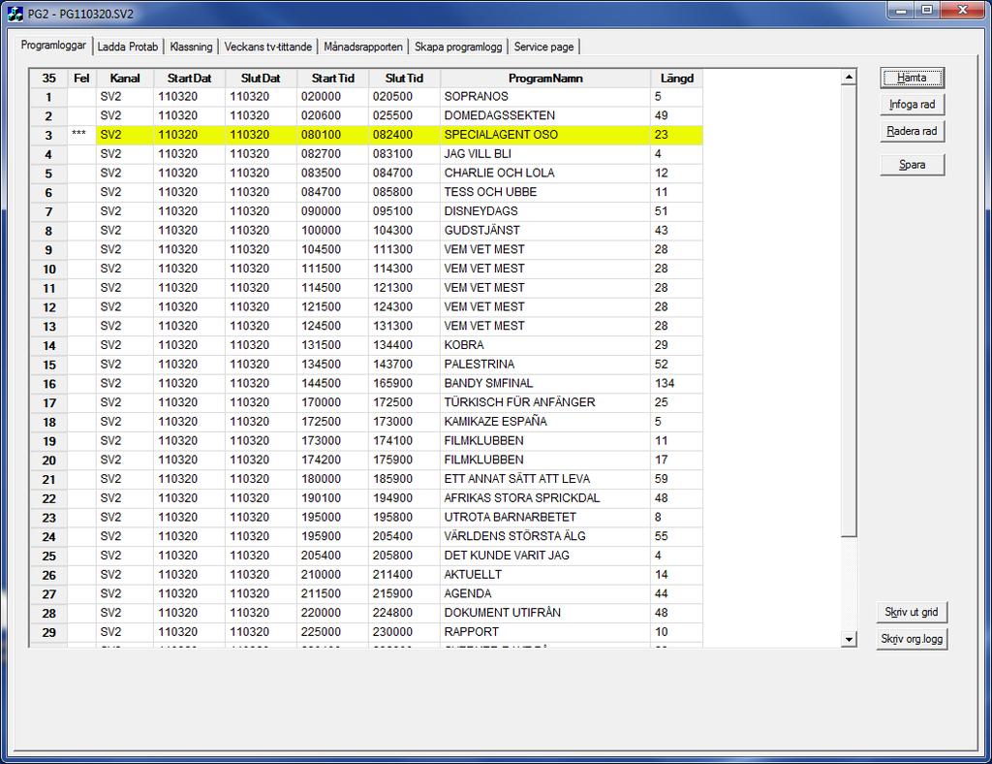Click the Hämta button
This screenshot has width=992, height=764.
point(912,78)
